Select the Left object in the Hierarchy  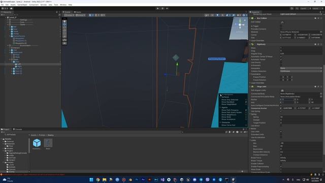[x=19, y=64]
